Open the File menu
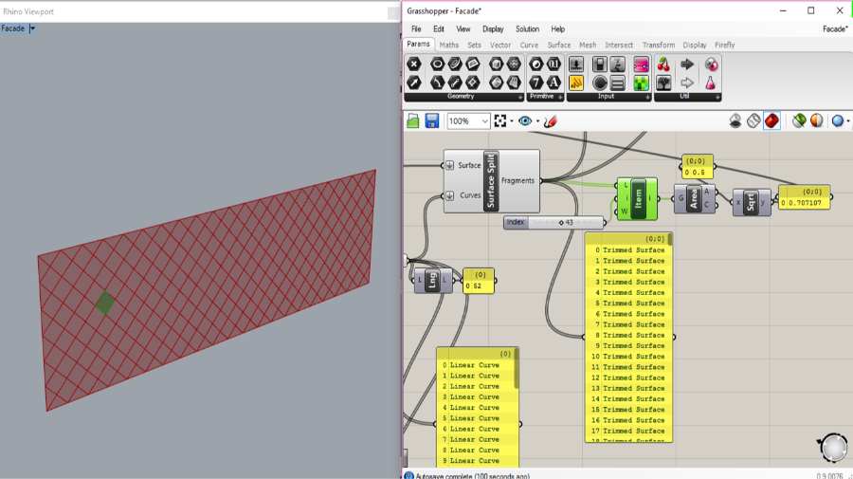This screenshot has height=479, width=853. (416, 28)
